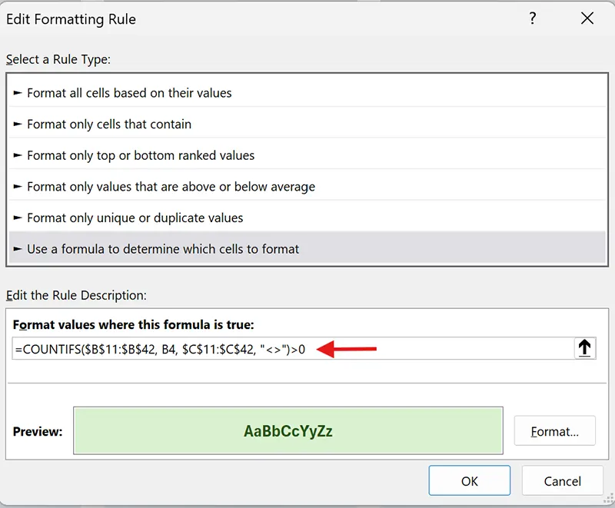Click the "Select a Rule Type:" label
Viewport: 615px width, 508px height.
(x=58, y=59)
